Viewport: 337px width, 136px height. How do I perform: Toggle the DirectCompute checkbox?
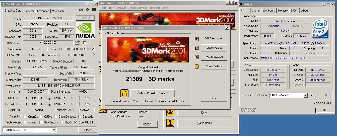55,116
